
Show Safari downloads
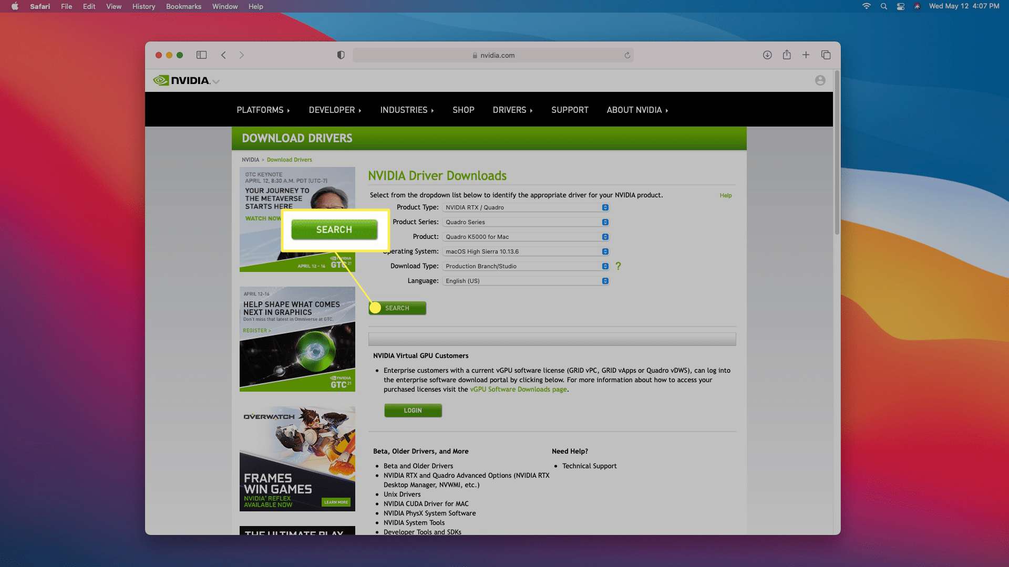click(x=767, y=55)
